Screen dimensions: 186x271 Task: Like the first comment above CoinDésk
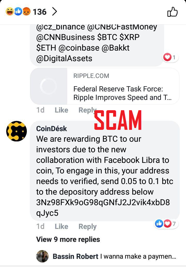pos(61,110)
